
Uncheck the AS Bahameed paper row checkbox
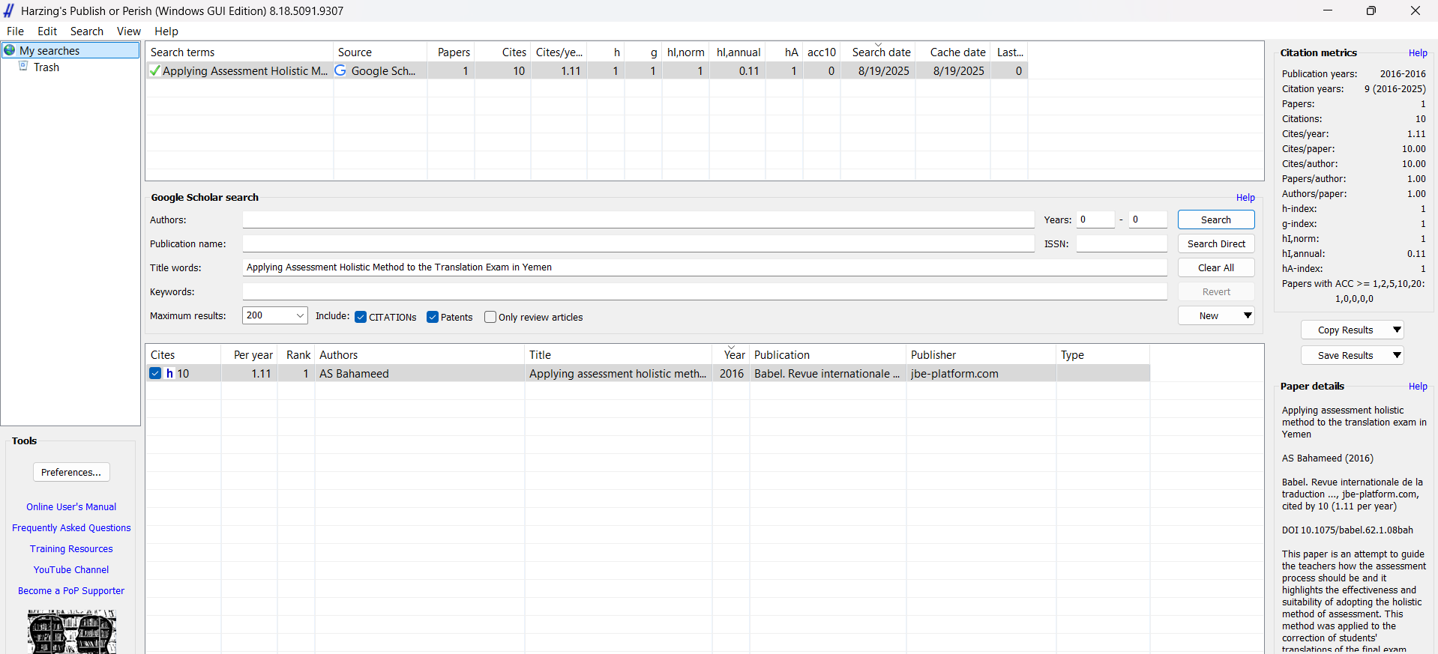click(x=155, y=373)
